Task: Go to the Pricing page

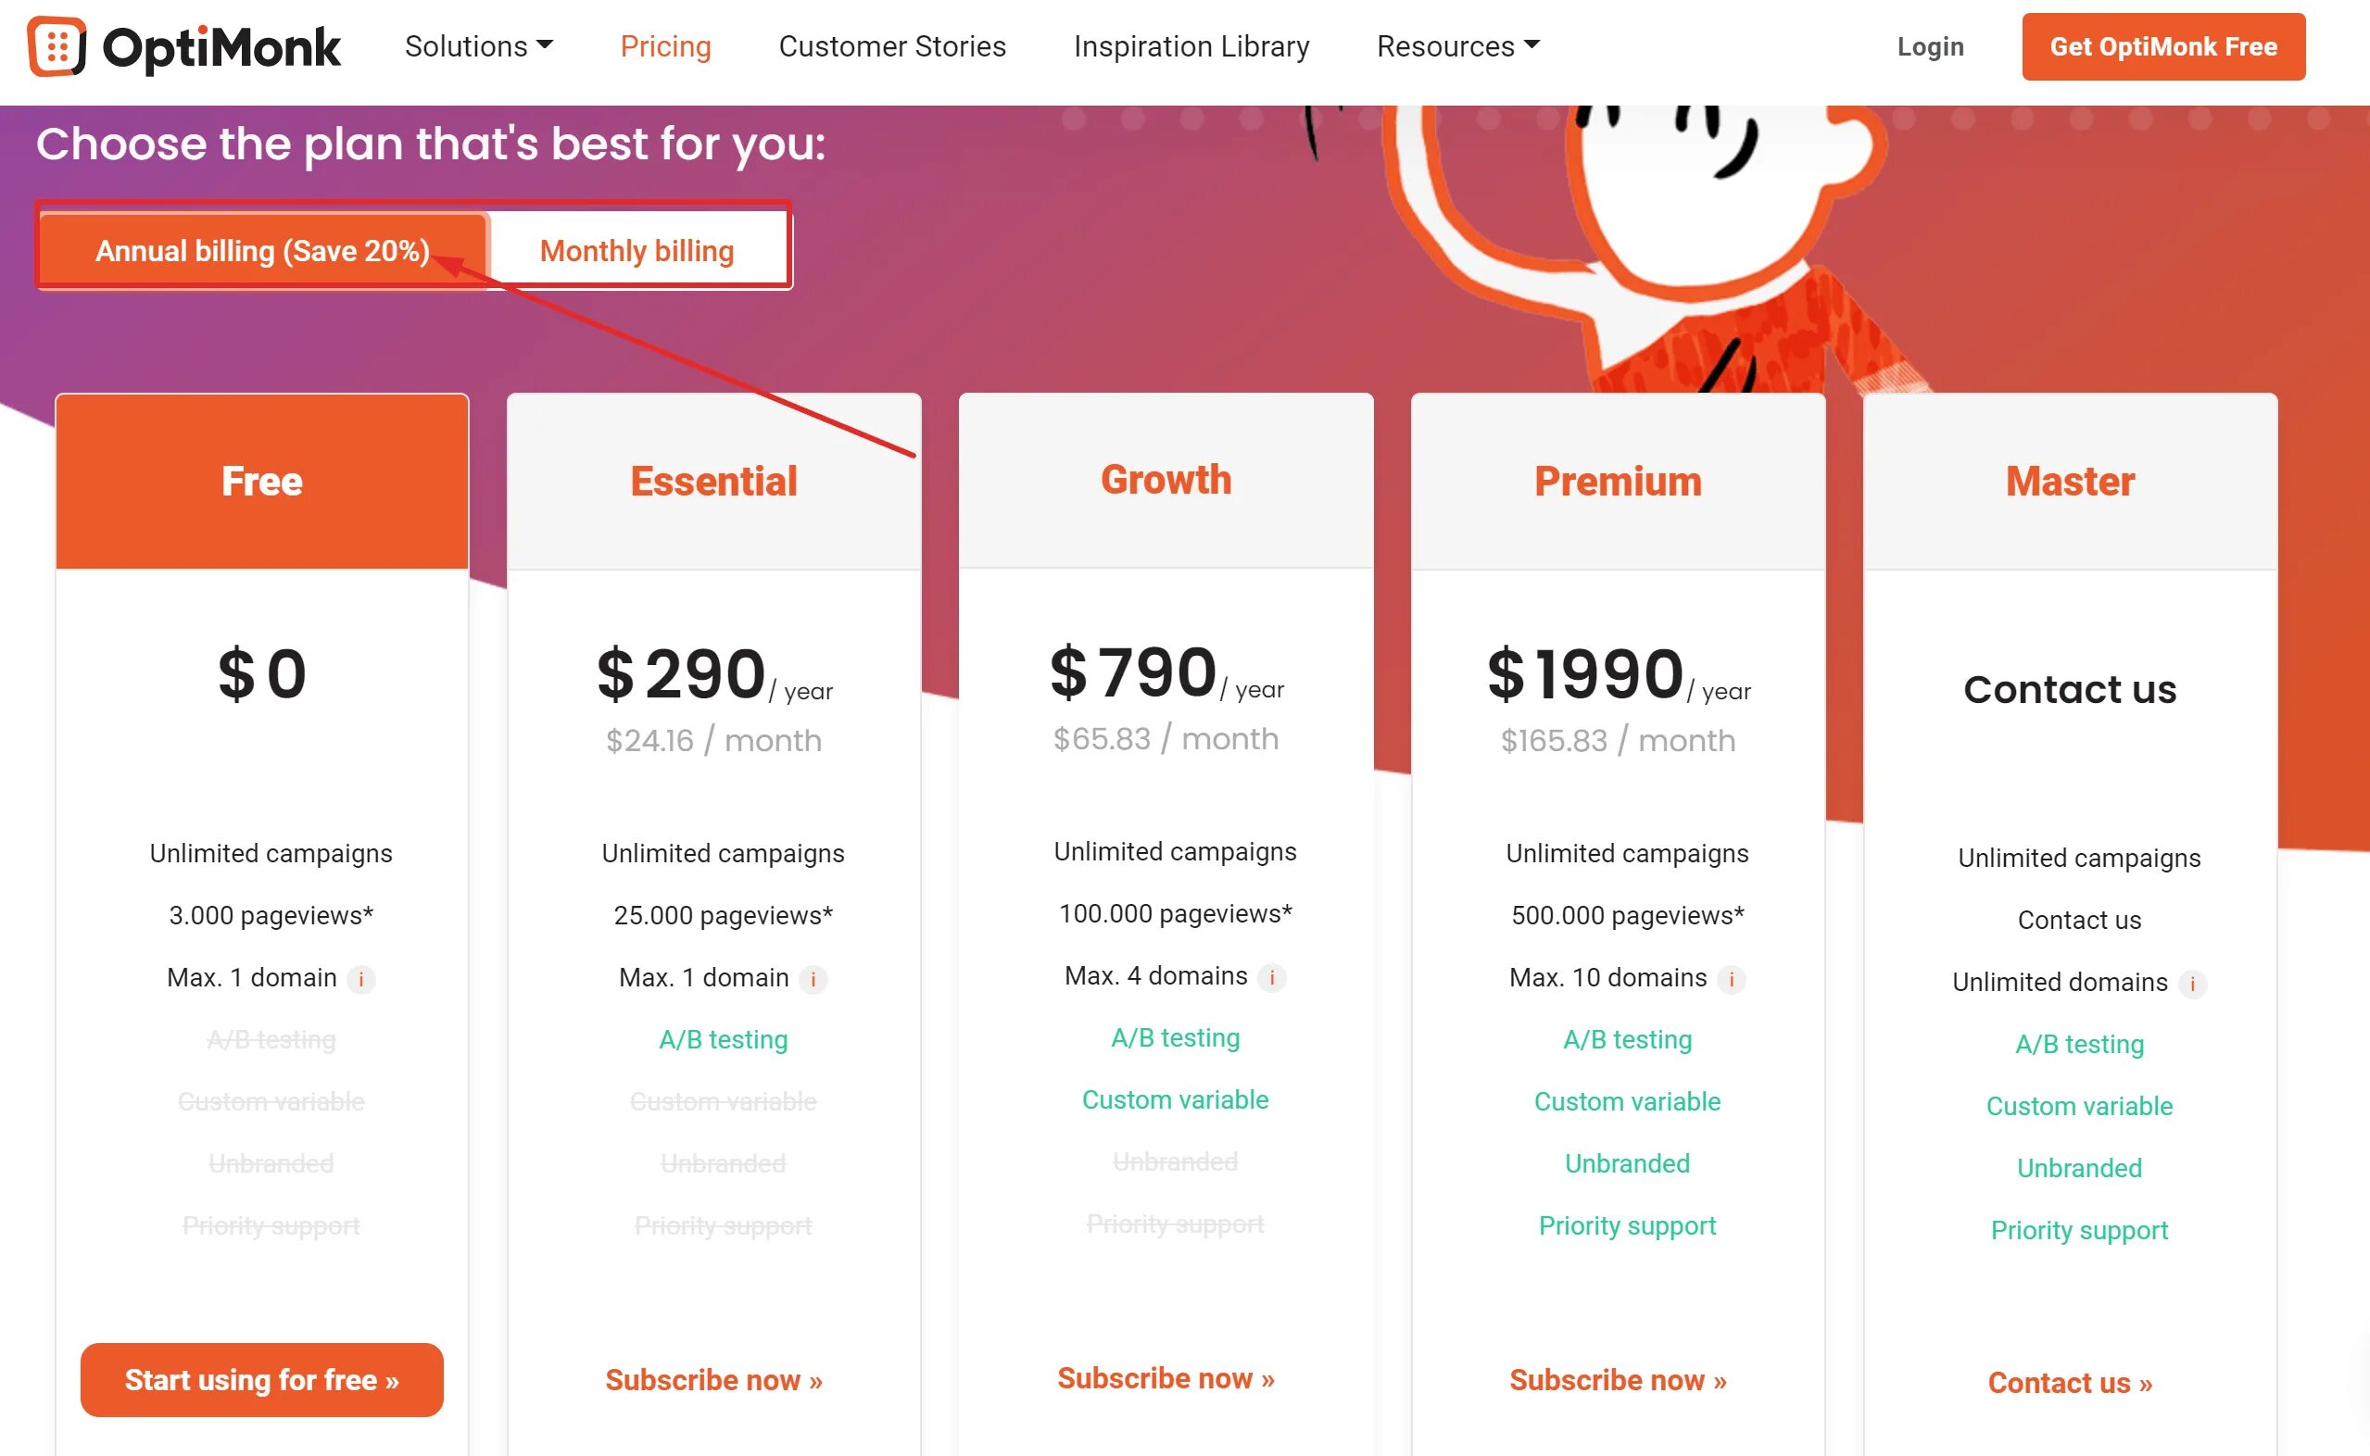Action: click(x=665, y=45)
